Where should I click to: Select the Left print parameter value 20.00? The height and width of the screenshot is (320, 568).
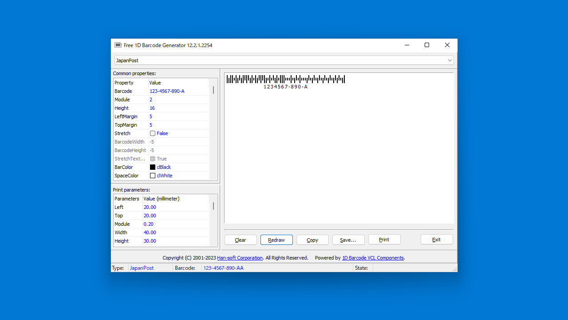point(176,207)
